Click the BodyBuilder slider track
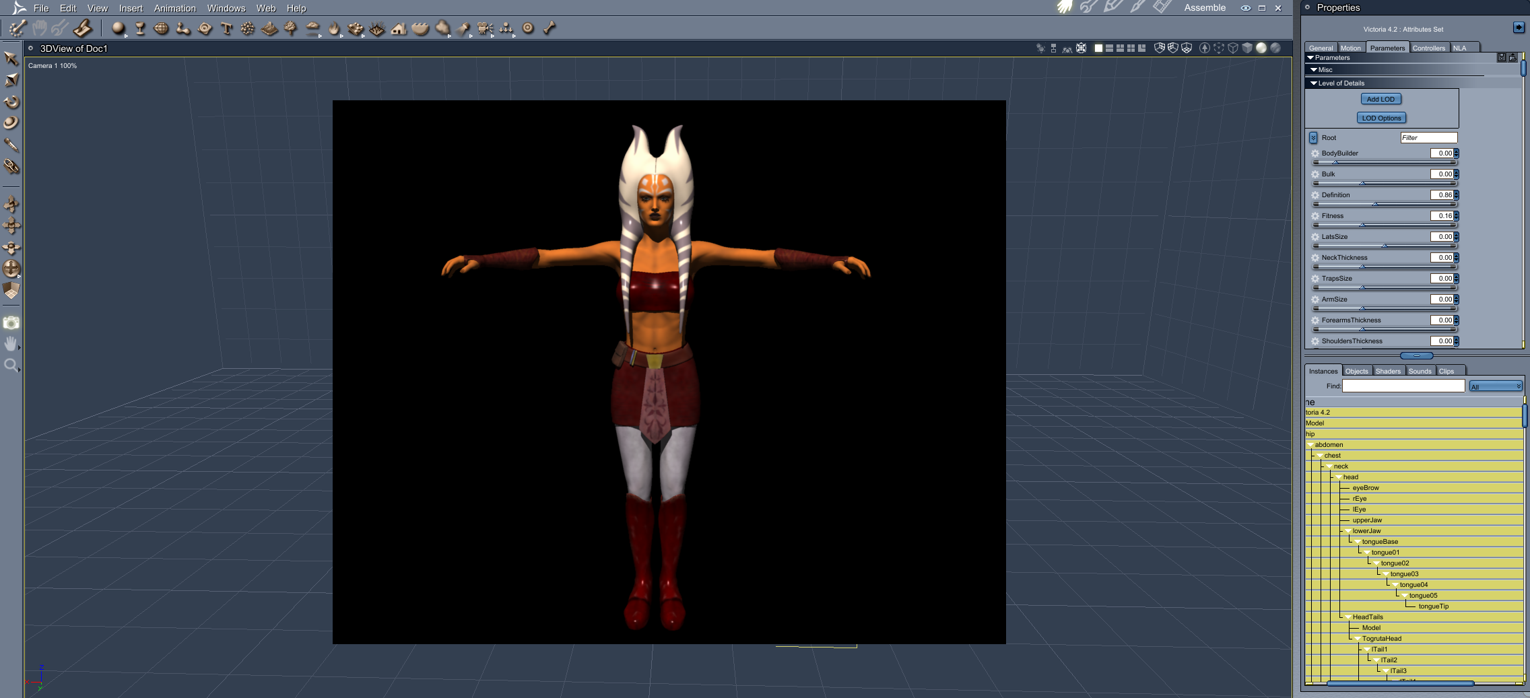Screen dimensions: 1530x698 click(x=1385, y=162)
